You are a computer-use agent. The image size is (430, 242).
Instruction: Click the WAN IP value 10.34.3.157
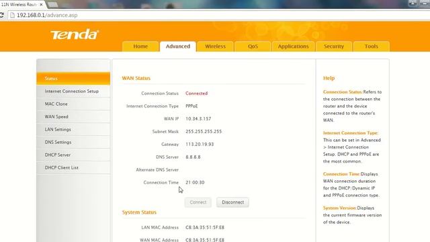click(198, 119)
